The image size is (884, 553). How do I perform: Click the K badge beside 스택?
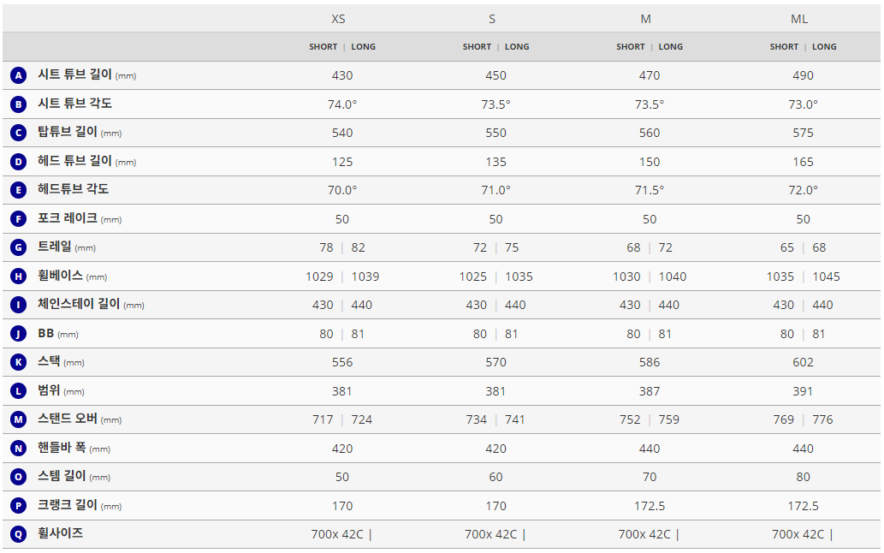19,362
